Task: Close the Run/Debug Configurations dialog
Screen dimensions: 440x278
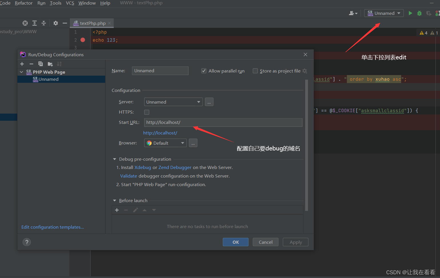Action: (305, 55)
